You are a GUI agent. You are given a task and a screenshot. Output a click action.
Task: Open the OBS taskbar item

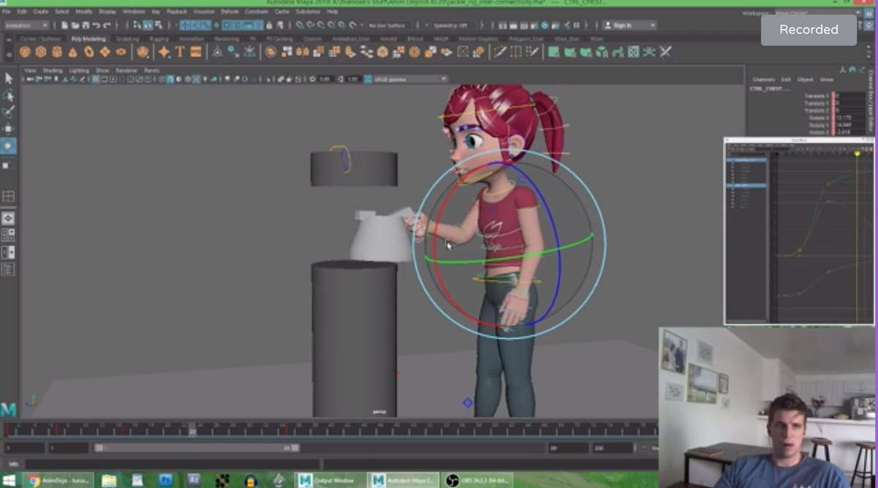(x=478, y=481)
